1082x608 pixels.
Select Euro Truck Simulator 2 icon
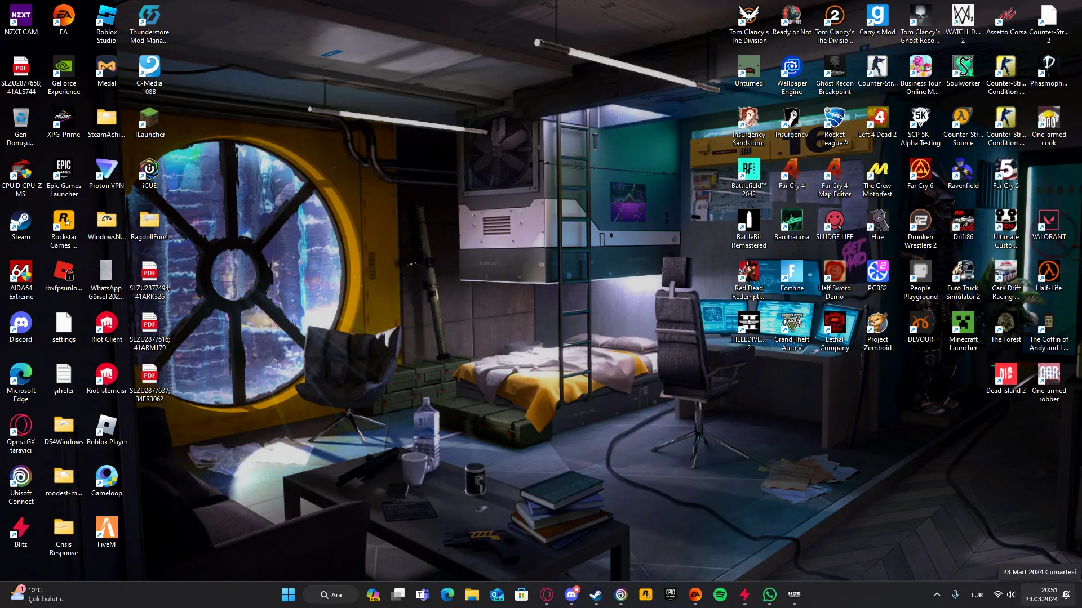point(963,281)
